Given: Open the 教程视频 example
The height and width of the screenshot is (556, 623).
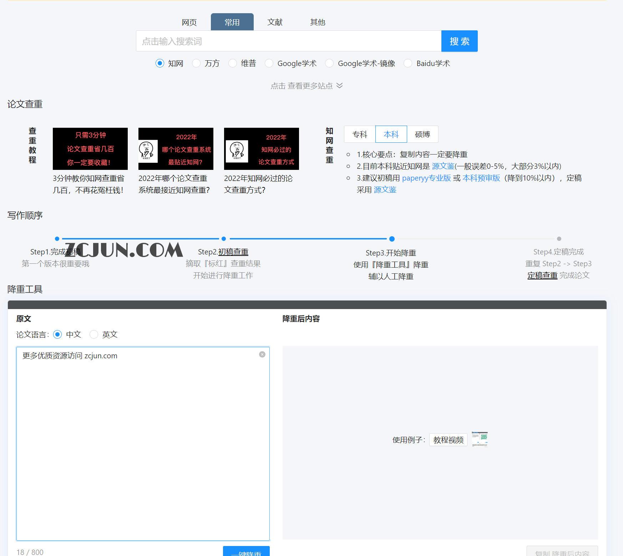Looking at the screenshot, I should pos(448,439).
